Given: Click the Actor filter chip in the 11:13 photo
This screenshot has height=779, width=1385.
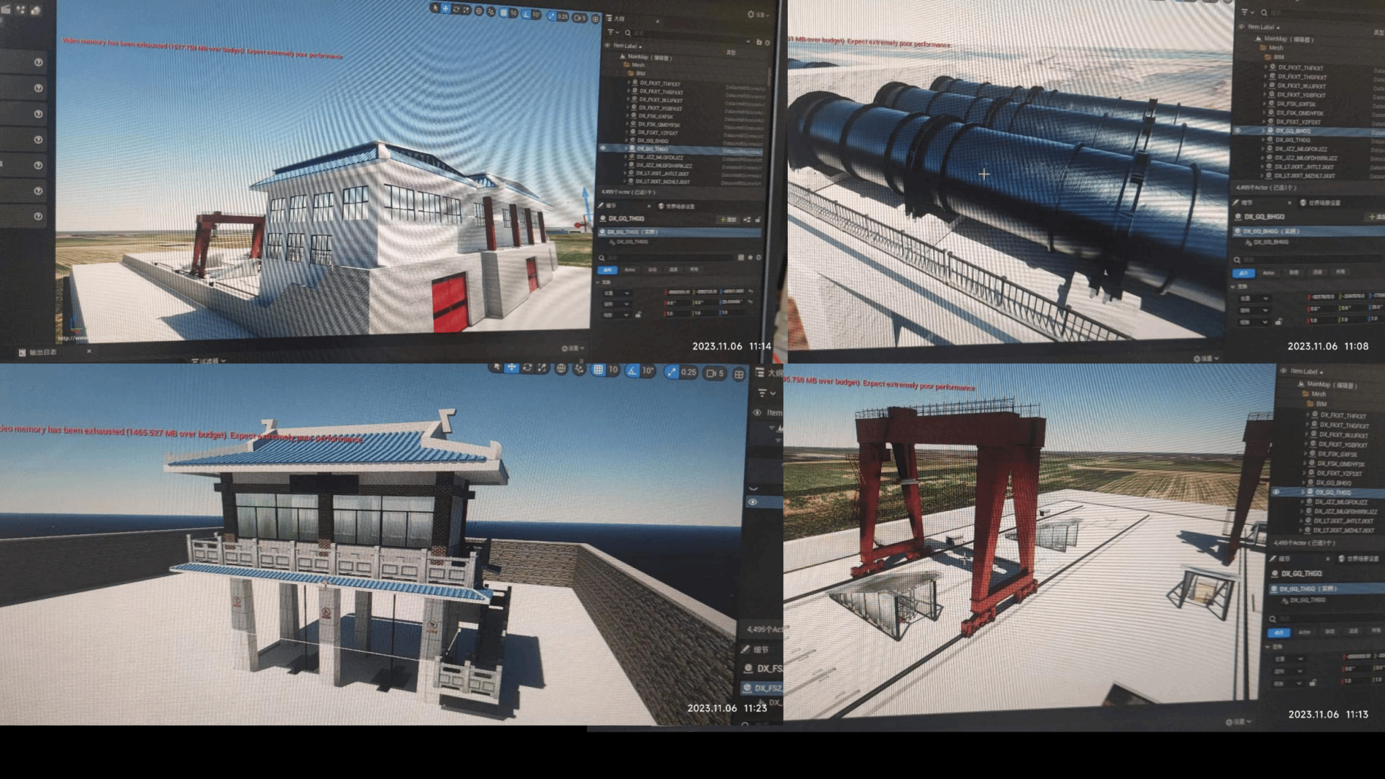Looking at the screenshot, I should coord(1305,632).
